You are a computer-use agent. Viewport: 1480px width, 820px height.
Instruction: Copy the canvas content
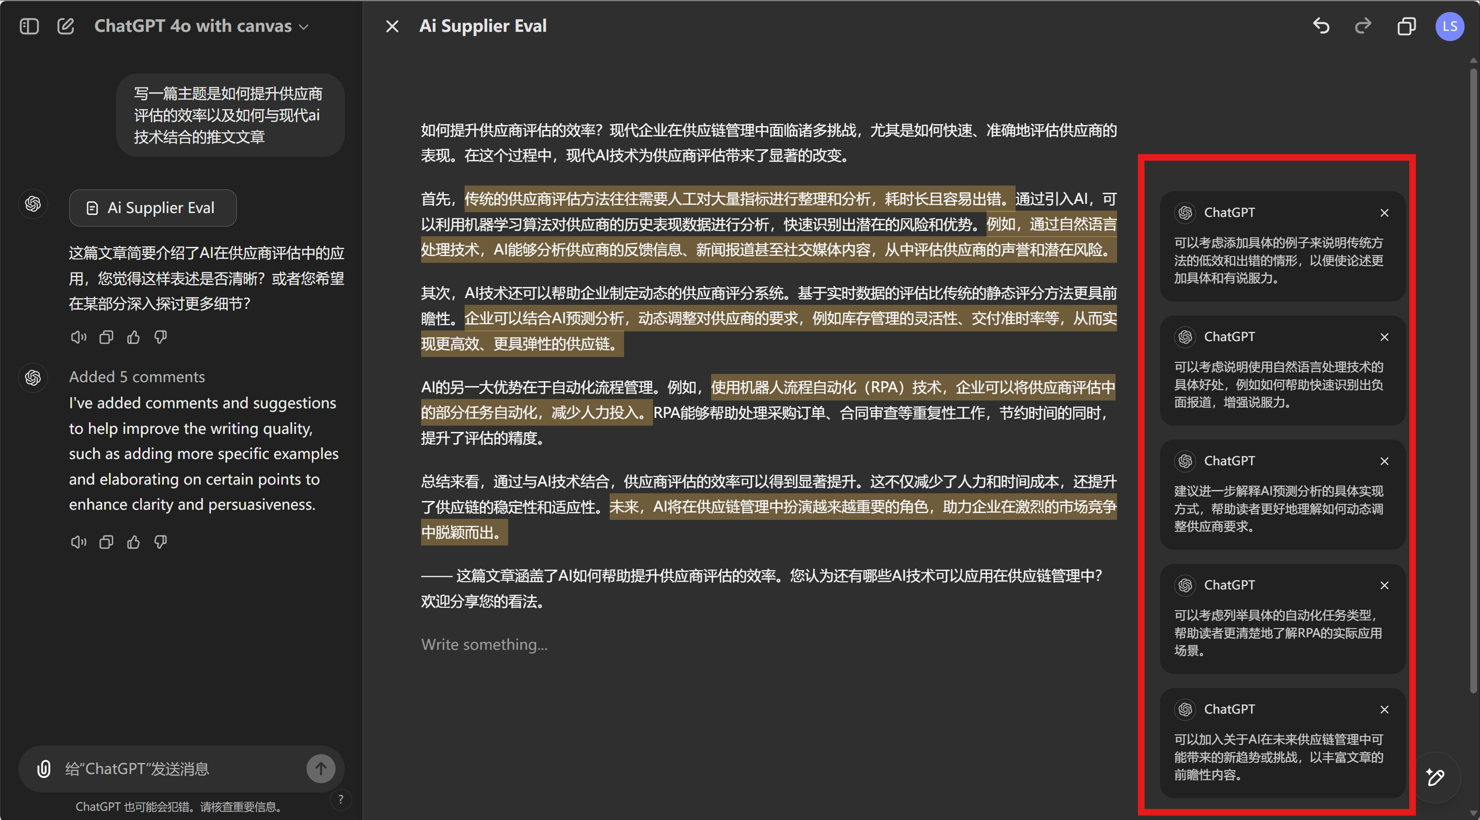click(x=1406, y=26)
